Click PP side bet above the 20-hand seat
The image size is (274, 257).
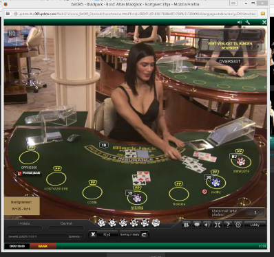(215, 172)
